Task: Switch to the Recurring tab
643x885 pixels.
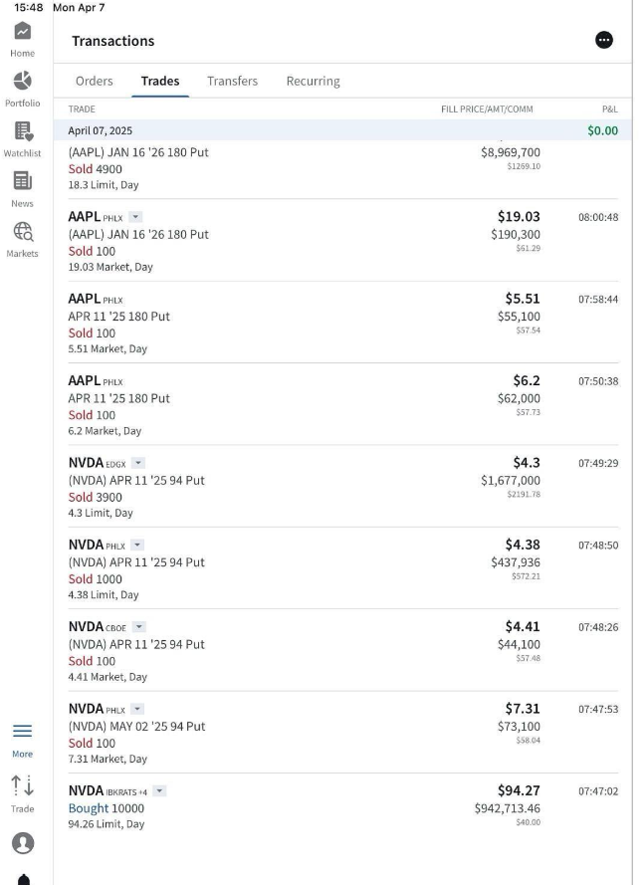Action: pyautogui.click(x=313, y=81)
